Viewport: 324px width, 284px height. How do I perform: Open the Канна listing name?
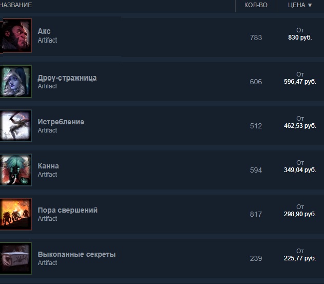click(48, 166)
